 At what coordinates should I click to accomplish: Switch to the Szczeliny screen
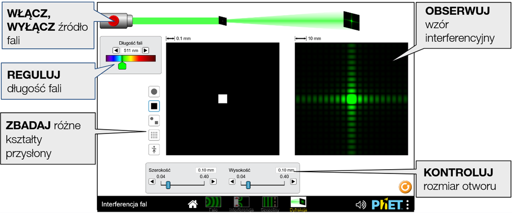point(270,204)
